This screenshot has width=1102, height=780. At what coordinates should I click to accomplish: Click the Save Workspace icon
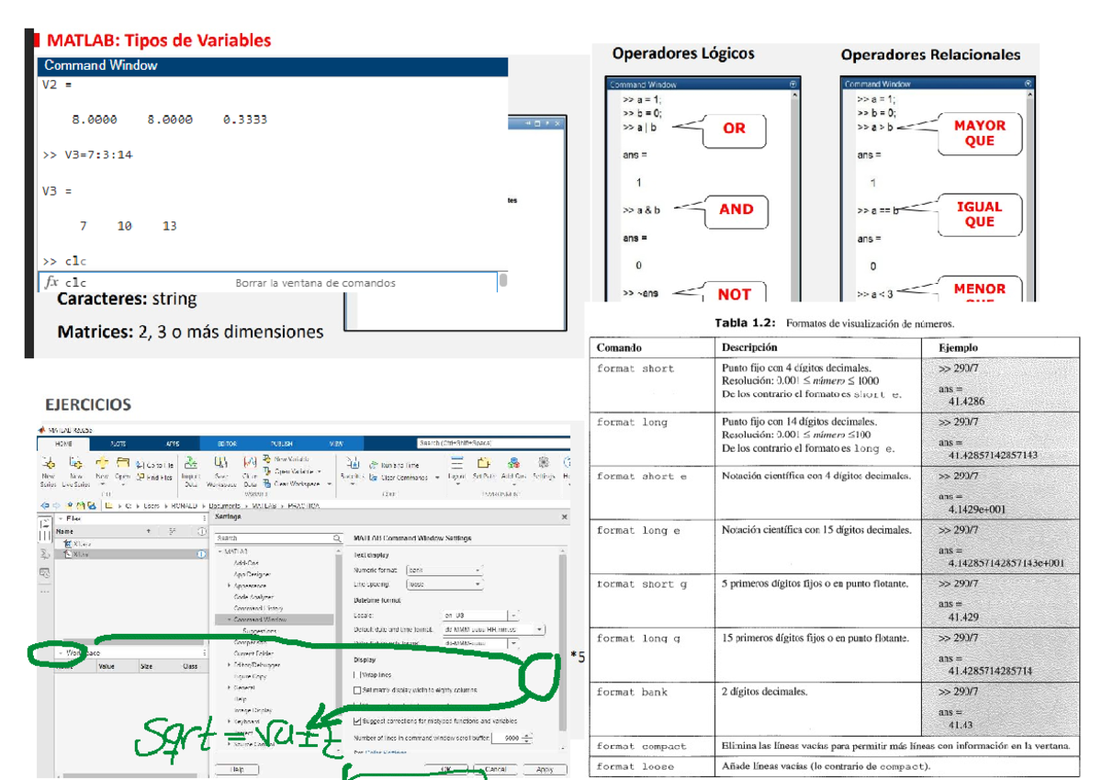pyautogui.click(x=221, y=464)
